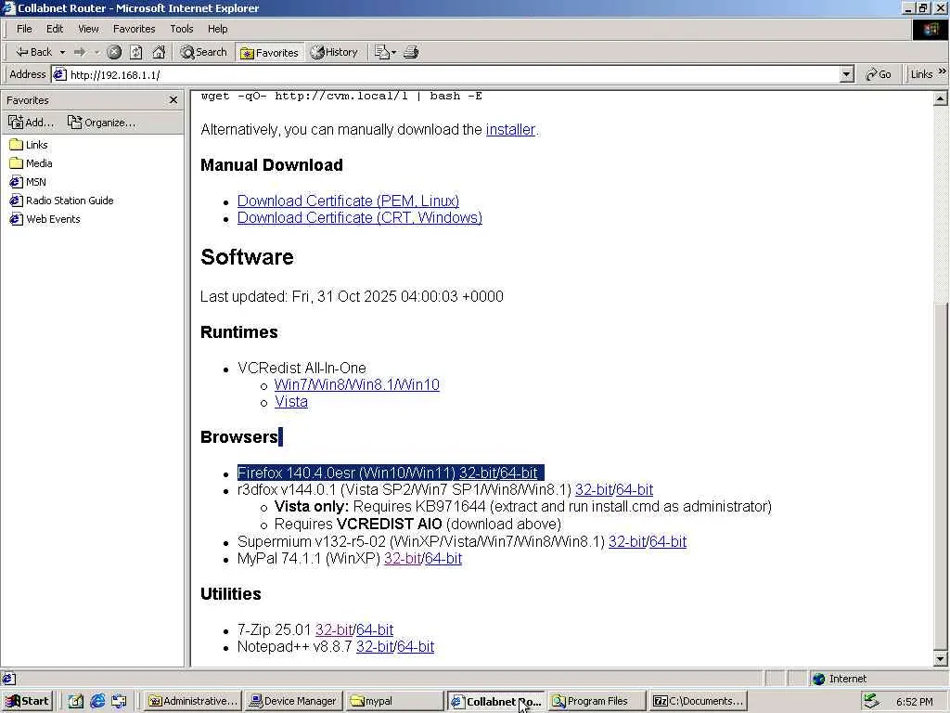Download Supermium v132 64-bit

coord(668,542)
